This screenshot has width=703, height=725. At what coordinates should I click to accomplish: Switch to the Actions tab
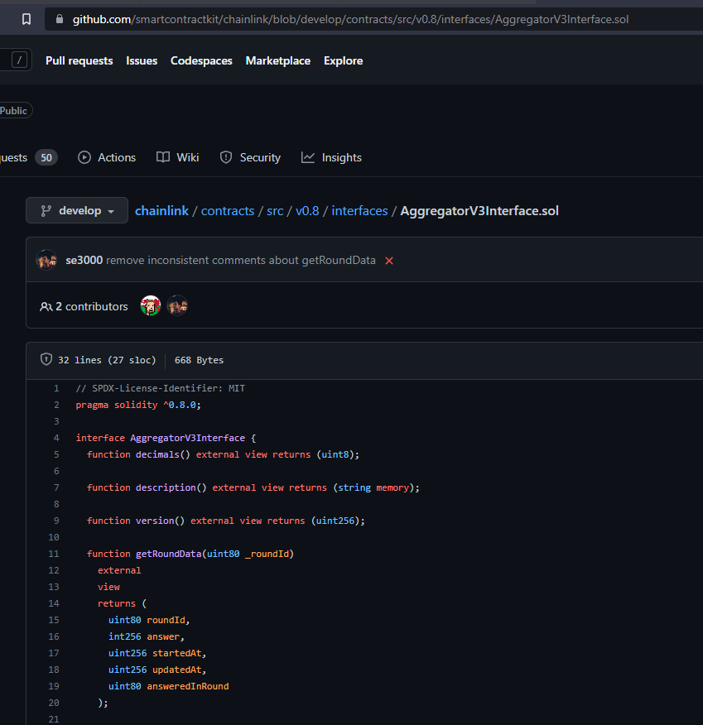tap(107, 158)
